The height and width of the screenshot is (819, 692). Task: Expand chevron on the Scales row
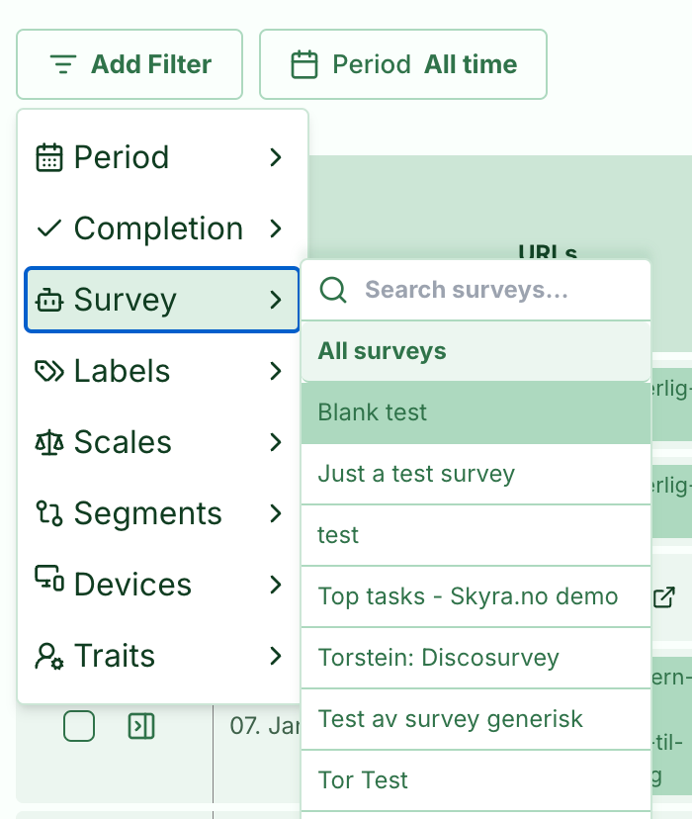click(276, 442)
